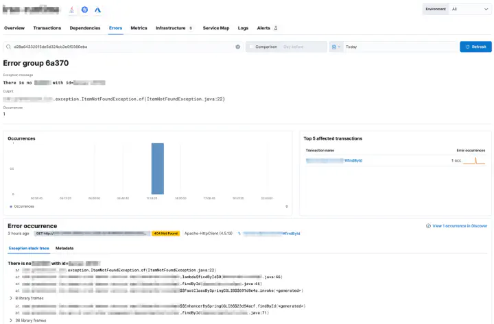
Task: Click the Error group 6a370 heading
Action: (x=36, y=63)
